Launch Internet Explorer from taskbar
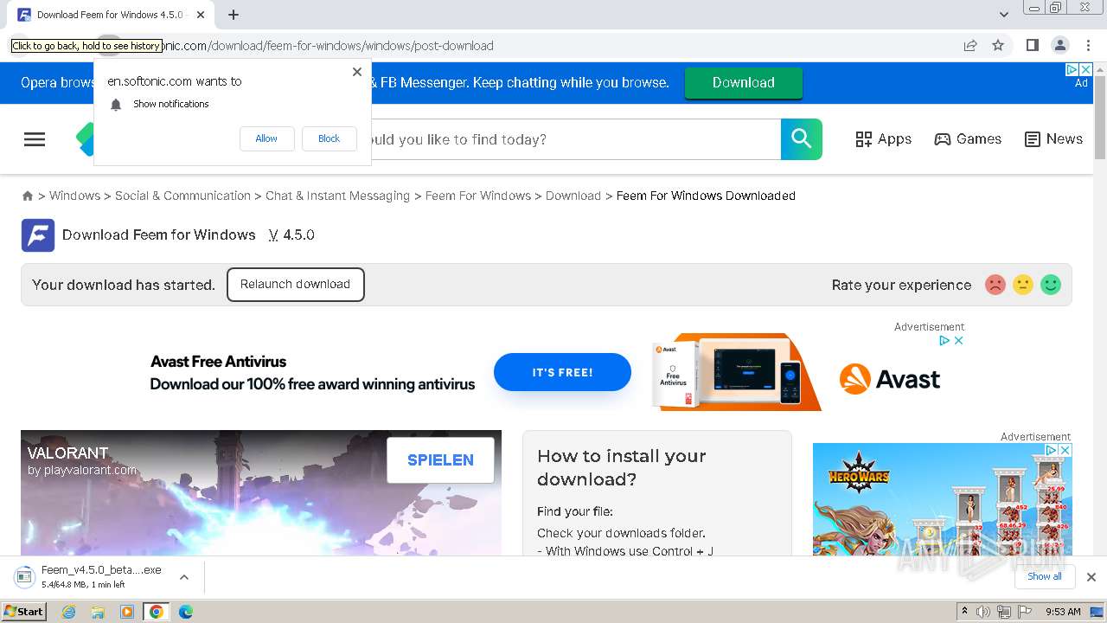The height and width of the screenshot is (623, 1107). click(x=68, y=612)
